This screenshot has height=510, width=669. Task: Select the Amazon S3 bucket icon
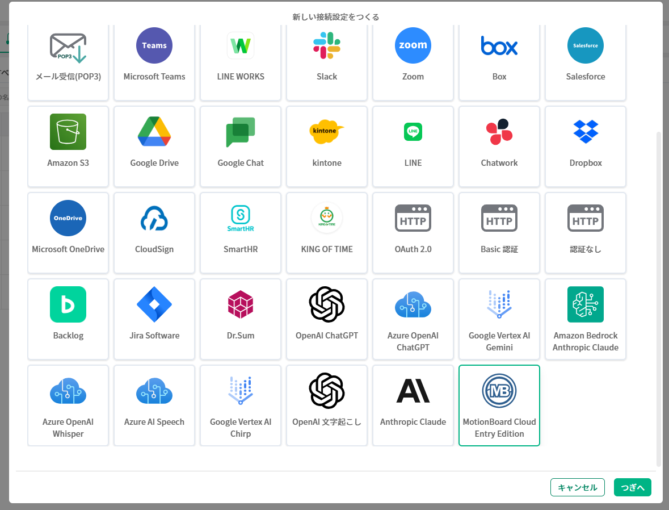(68, 132)
